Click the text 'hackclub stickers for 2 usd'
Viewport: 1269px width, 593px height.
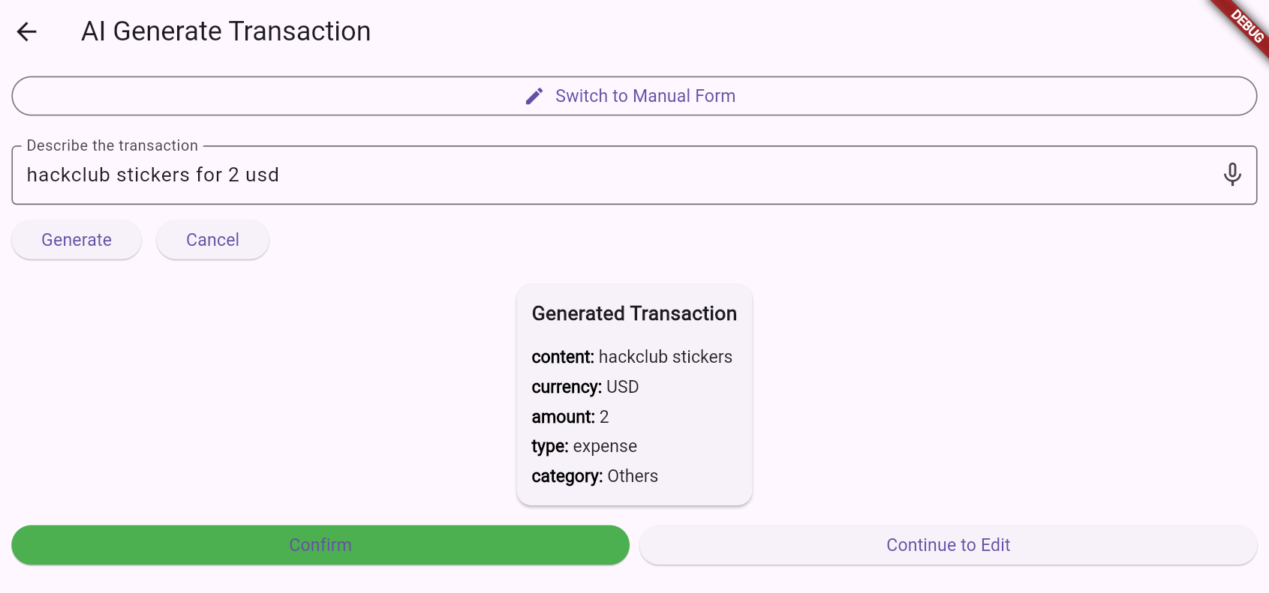pyautogui.click(x=153, y=175)
